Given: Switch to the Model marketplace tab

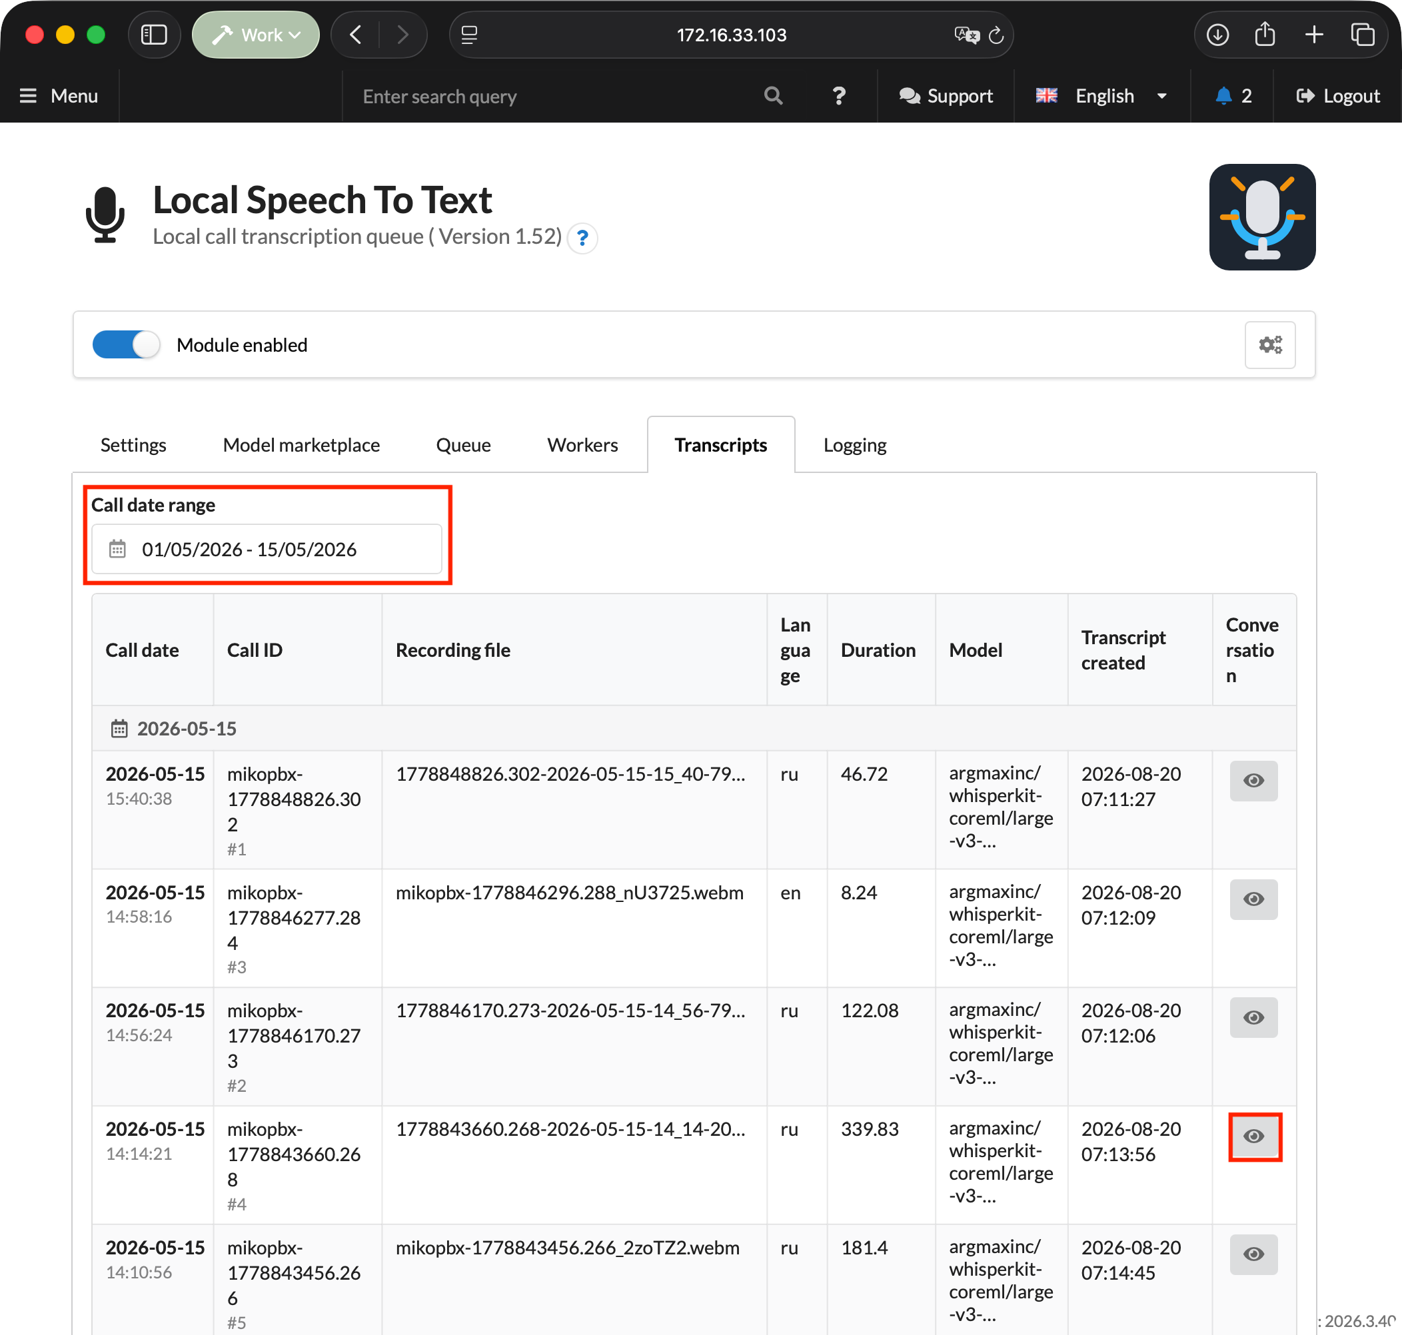Looking at the screenshot, I should [x=301, y=445].
